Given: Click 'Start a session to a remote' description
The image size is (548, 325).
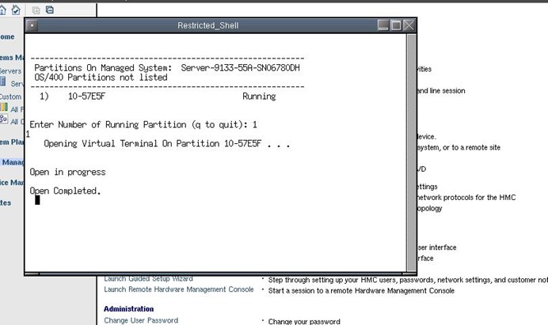Looking at the screenshot, I should 361,291.
